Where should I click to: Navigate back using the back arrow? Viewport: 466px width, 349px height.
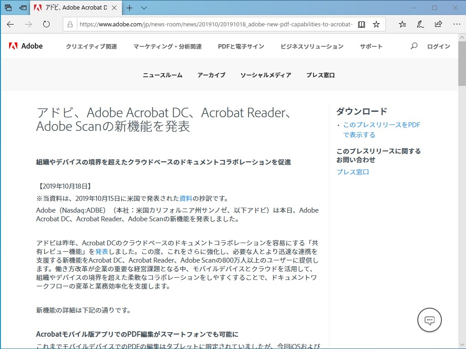click(x=10, y=24)
